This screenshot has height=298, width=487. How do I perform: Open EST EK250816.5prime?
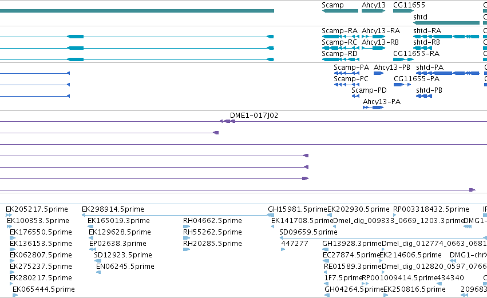415,289
